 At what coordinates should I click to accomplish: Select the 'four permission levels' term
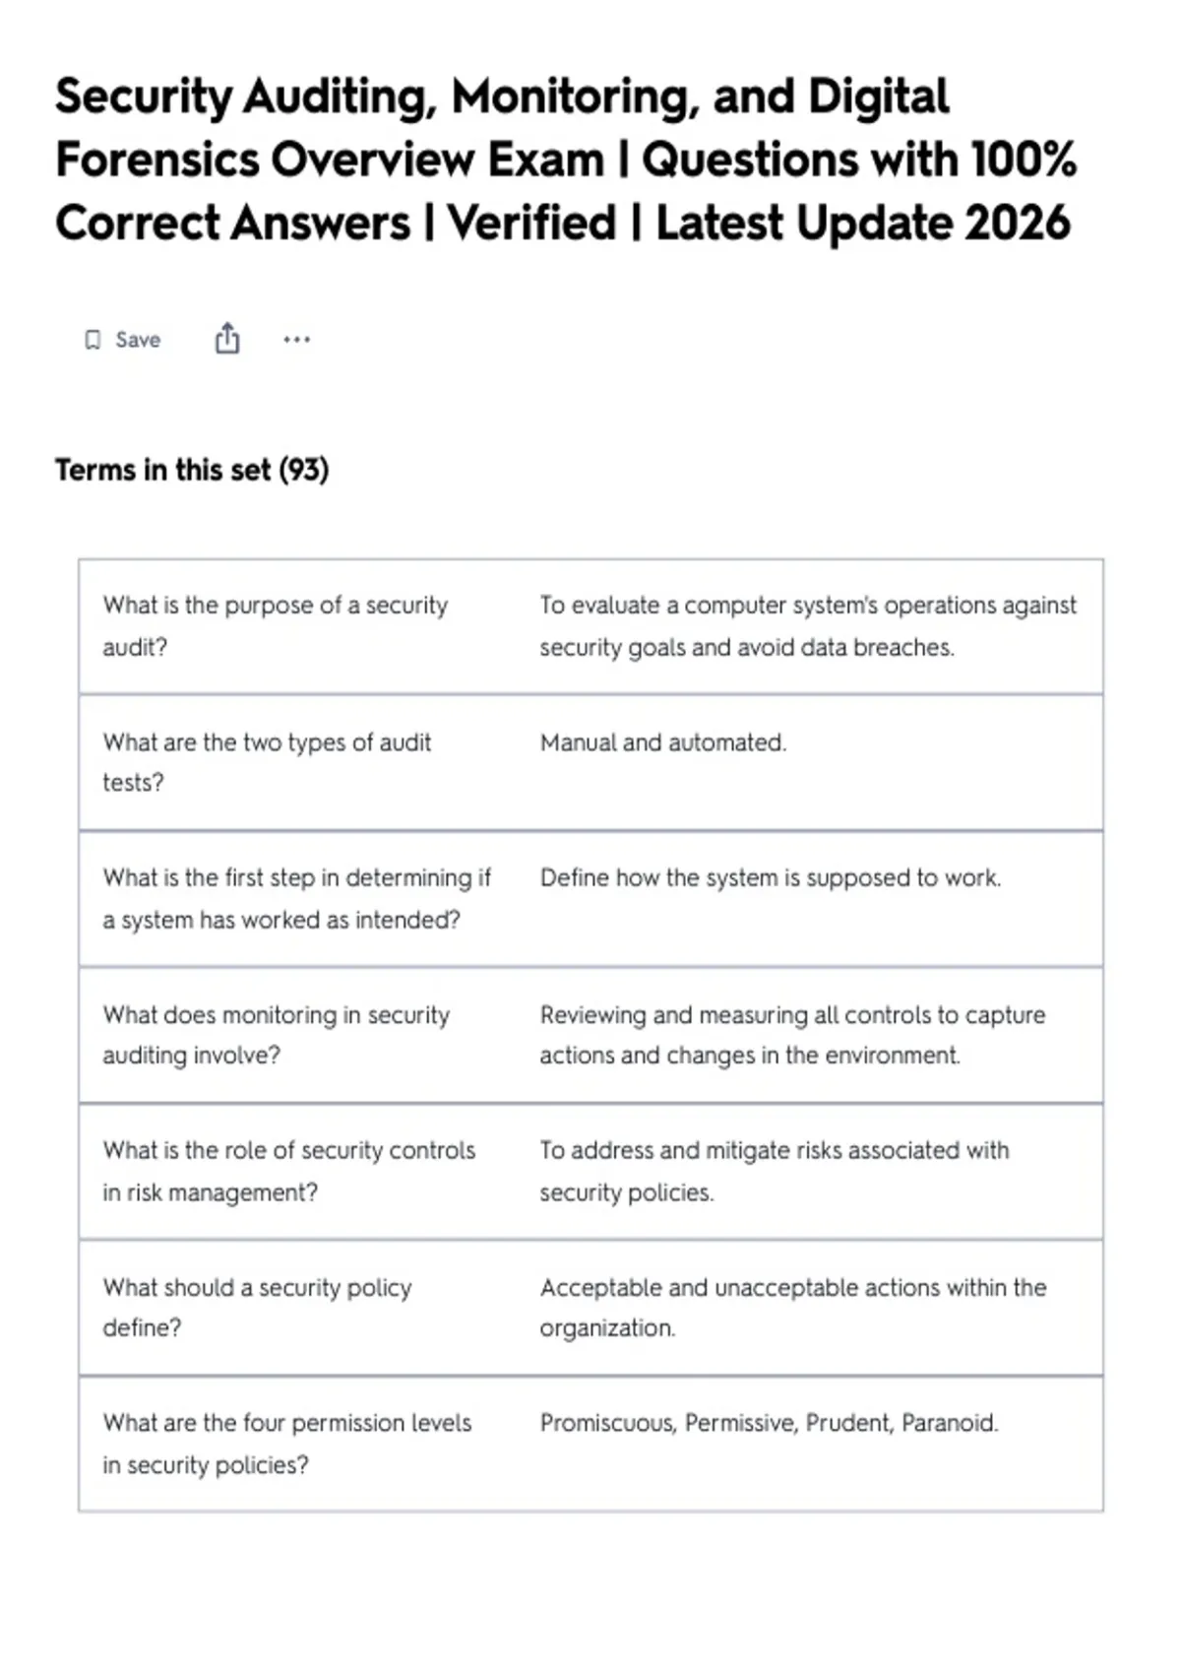click(287, 1444)
